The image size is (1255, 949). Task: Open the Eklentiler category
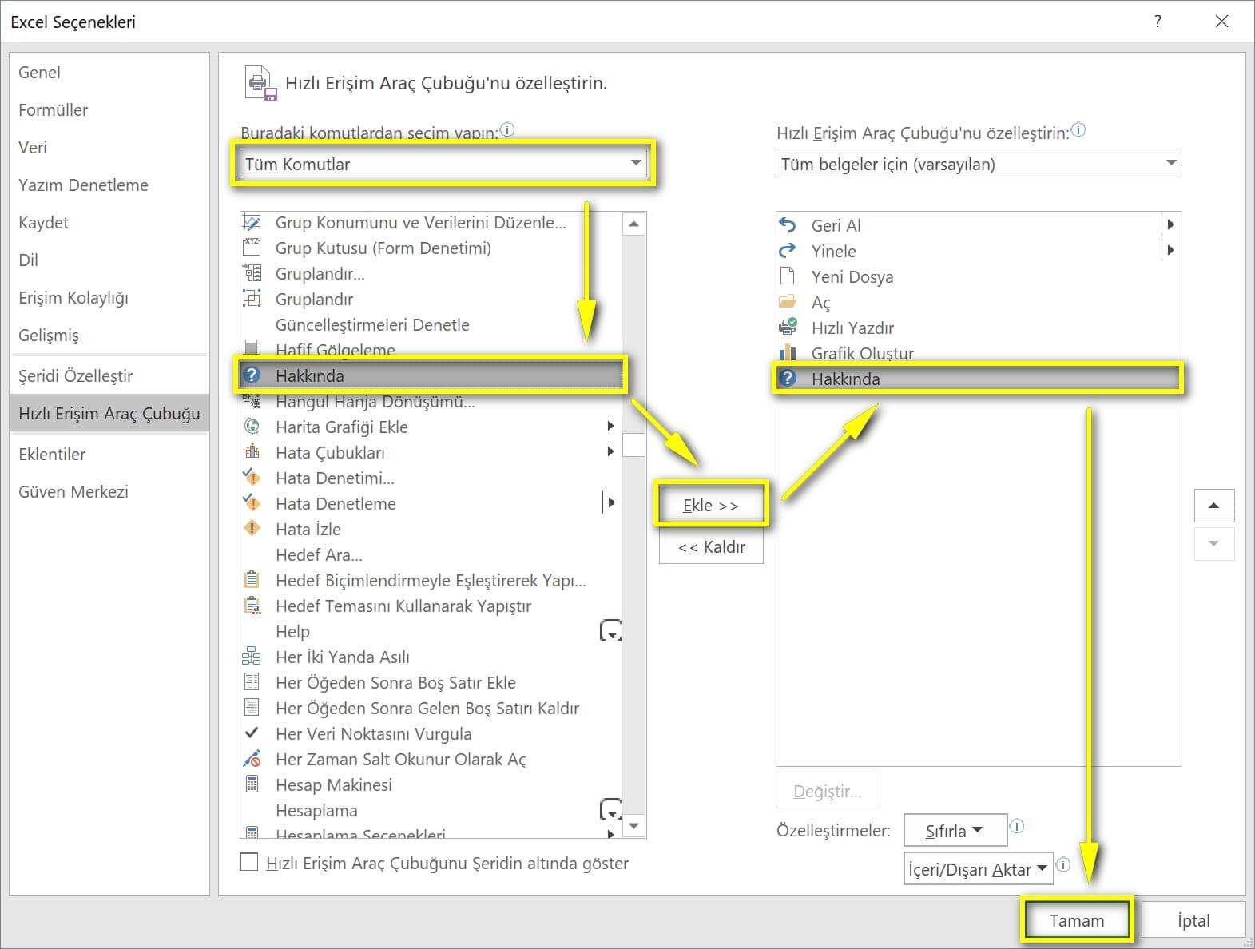click(109, 455)
